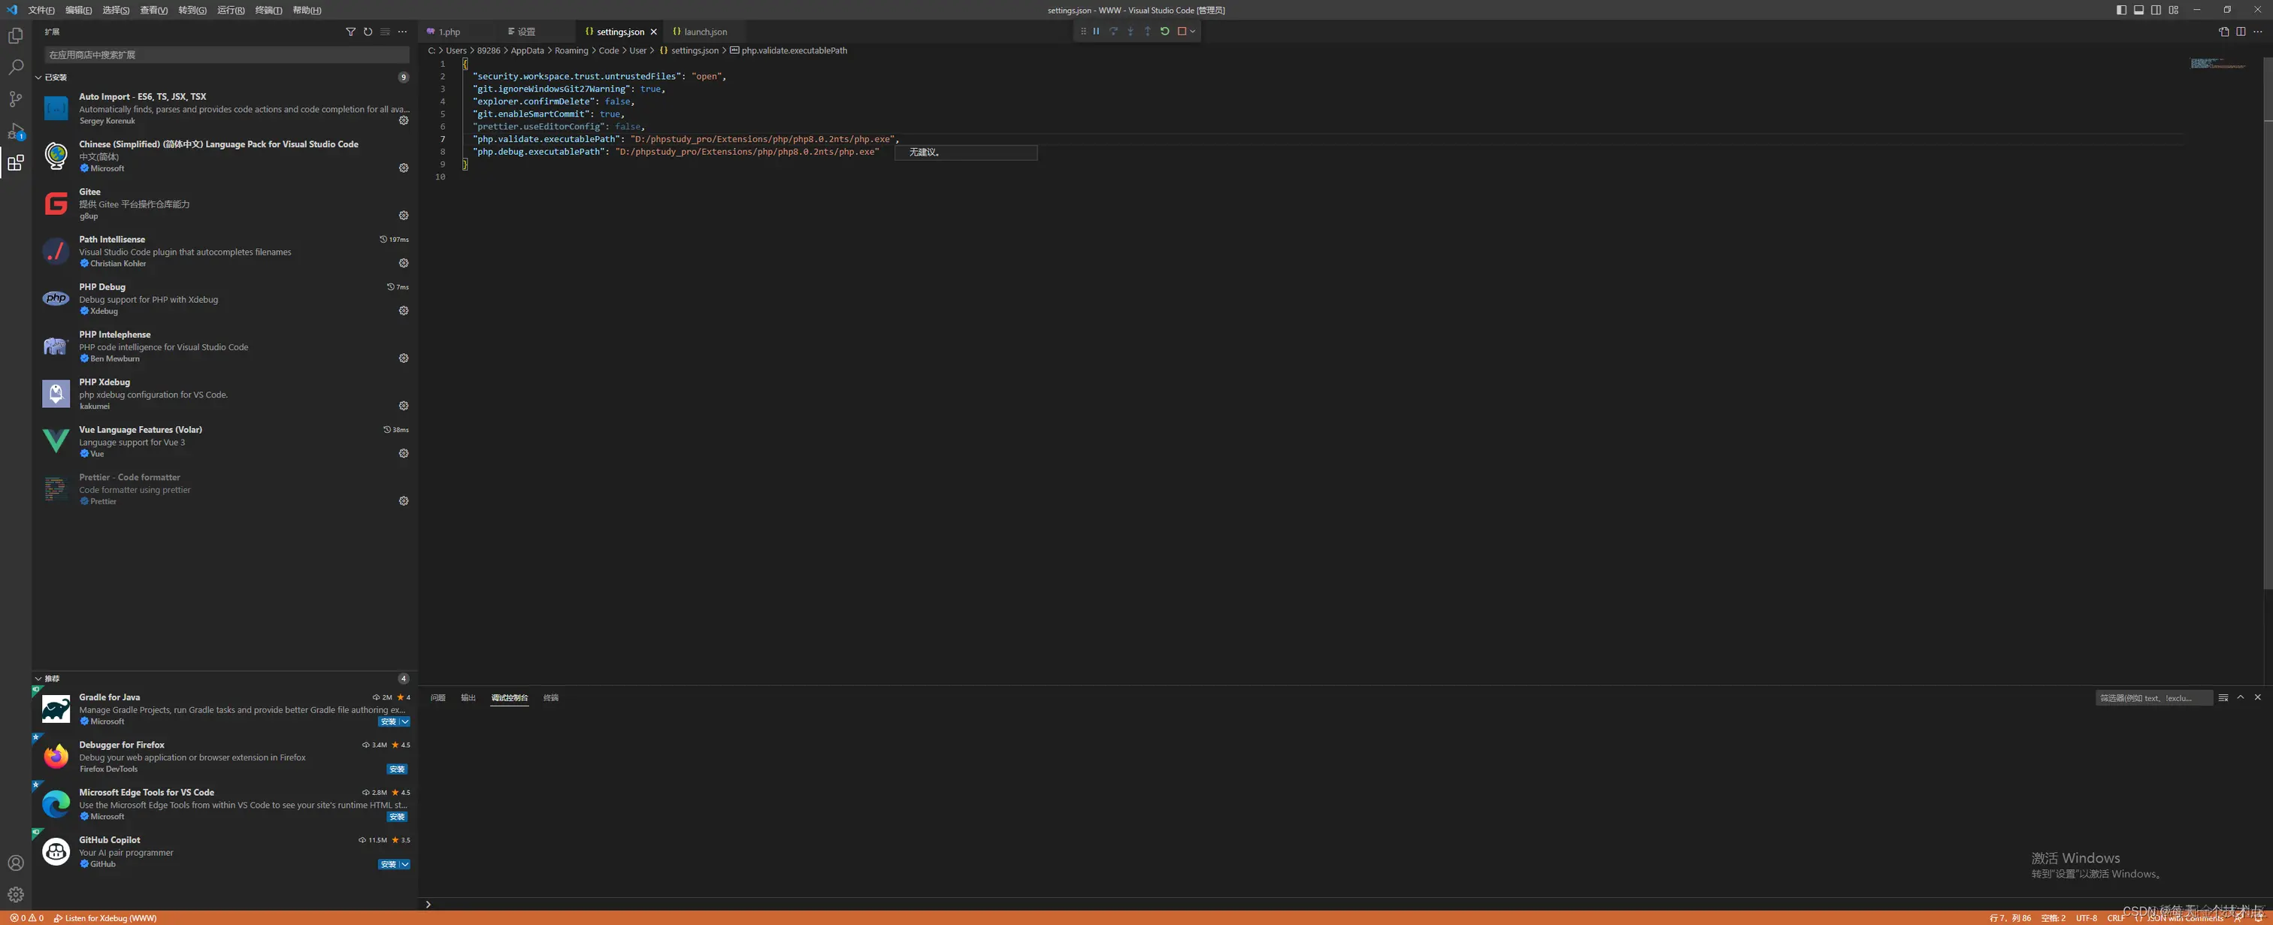Switch to the launch.json tab
This screenshot has height=925, width=2273.
pyautogui.click(x=705, y=32)
